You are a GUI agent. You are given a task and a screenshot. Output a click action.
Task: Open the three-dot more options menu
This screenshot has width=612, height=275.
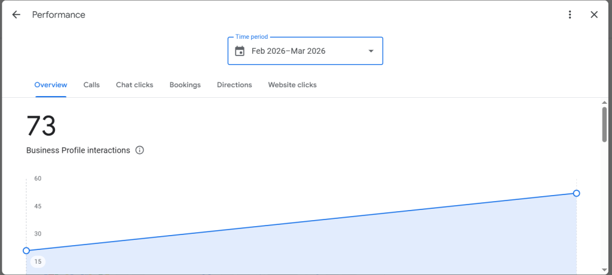pos(570,15)
